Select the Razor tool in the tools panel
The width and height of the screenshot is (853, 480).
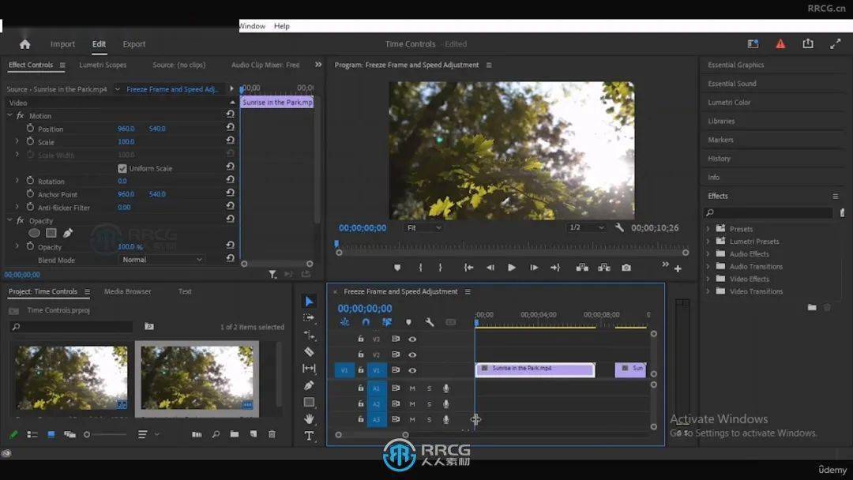[309, 351]
